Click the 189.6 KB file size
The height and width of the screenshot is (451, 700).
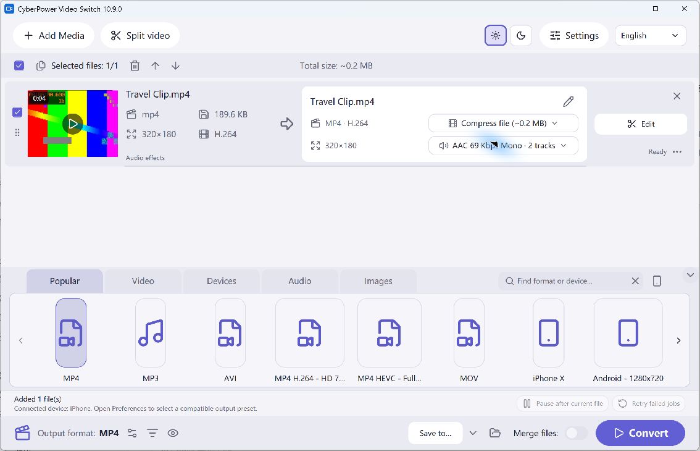[x=231, y=114]
